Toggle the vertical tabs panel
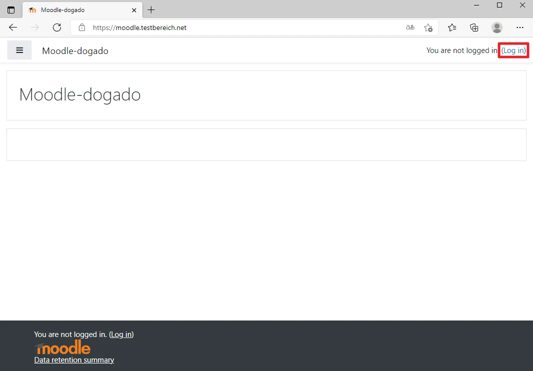This screenshot has width=533, height=371. point(11,10)
